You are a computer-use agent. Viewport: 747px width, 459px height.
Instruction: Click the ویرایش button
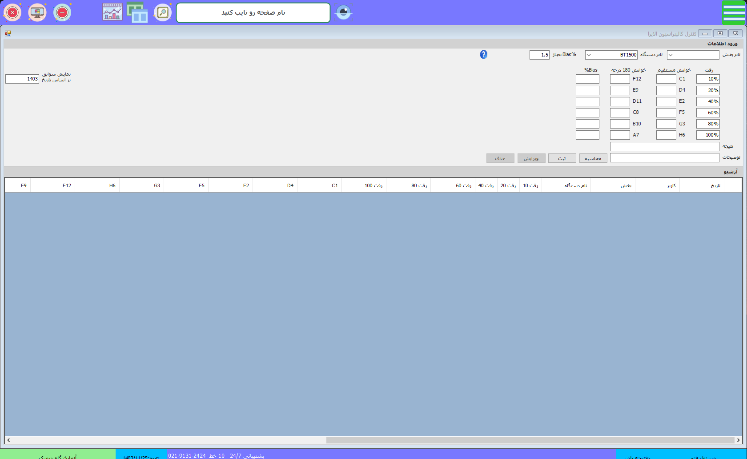coord(531,158)
